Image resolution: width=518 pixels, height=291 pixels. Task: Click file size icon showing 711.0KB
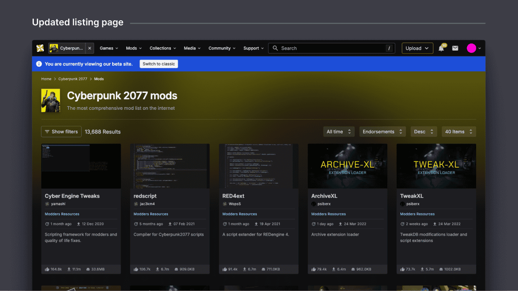point(263,269)
